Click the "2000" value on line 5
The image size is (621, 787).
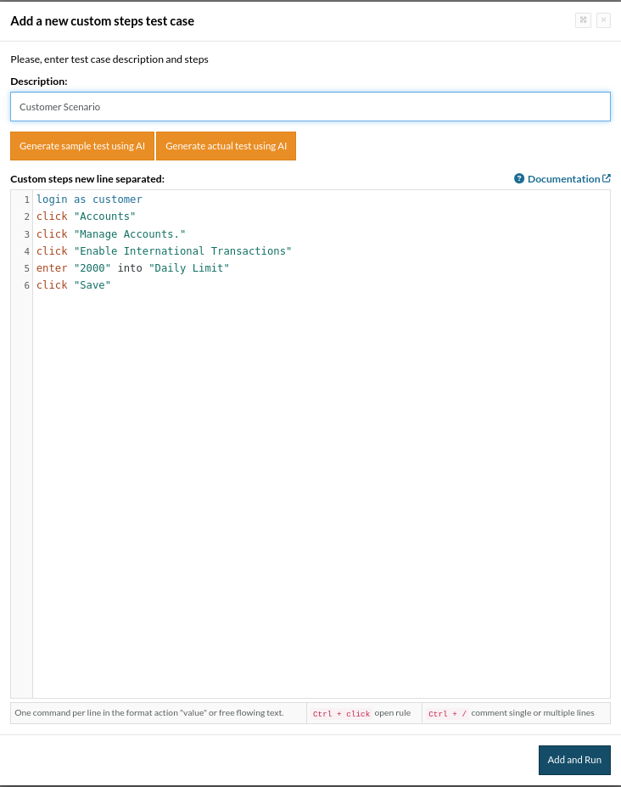click(x=92, y=267)
